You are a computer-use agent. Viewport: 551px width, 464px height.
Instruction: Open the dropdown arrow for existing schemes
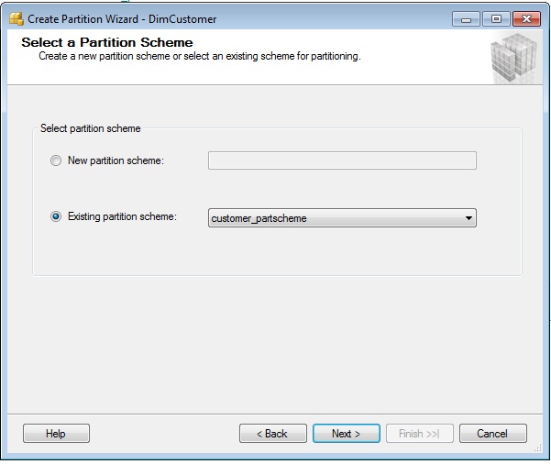point(468,218)
